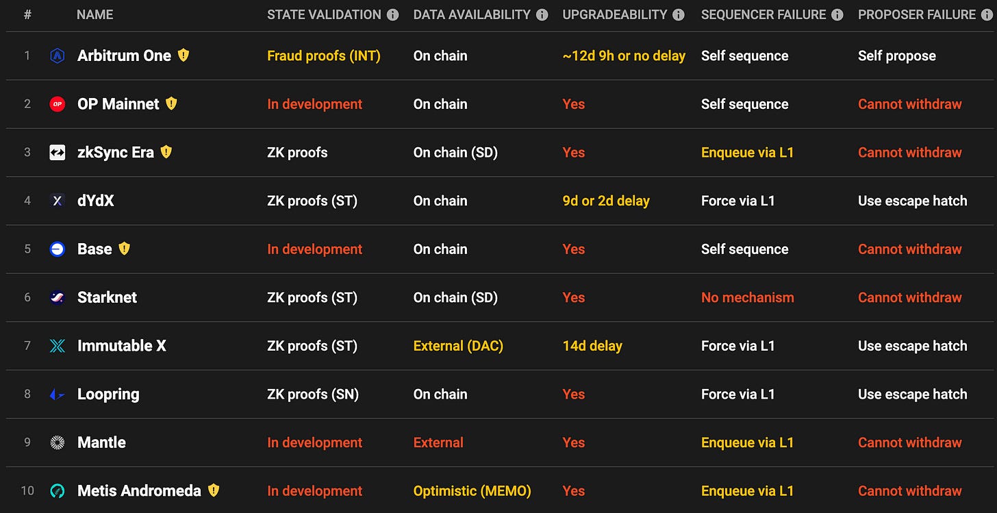Image resolution: width=997 pixels, height=513 pixels.
Task: Click 'External' in the Mantle row
Action: [x=438, y=442]
